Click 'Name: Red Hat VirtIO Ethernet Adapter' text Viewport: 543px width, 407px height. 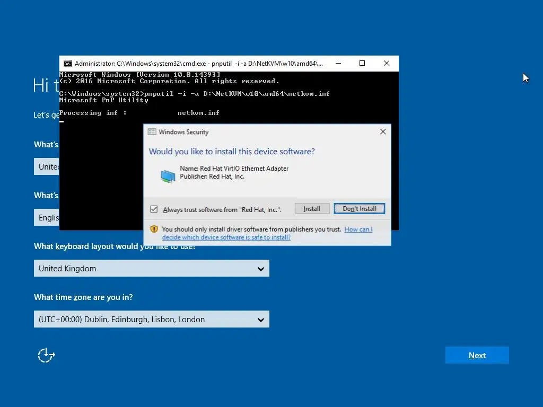tap(234, 168)
